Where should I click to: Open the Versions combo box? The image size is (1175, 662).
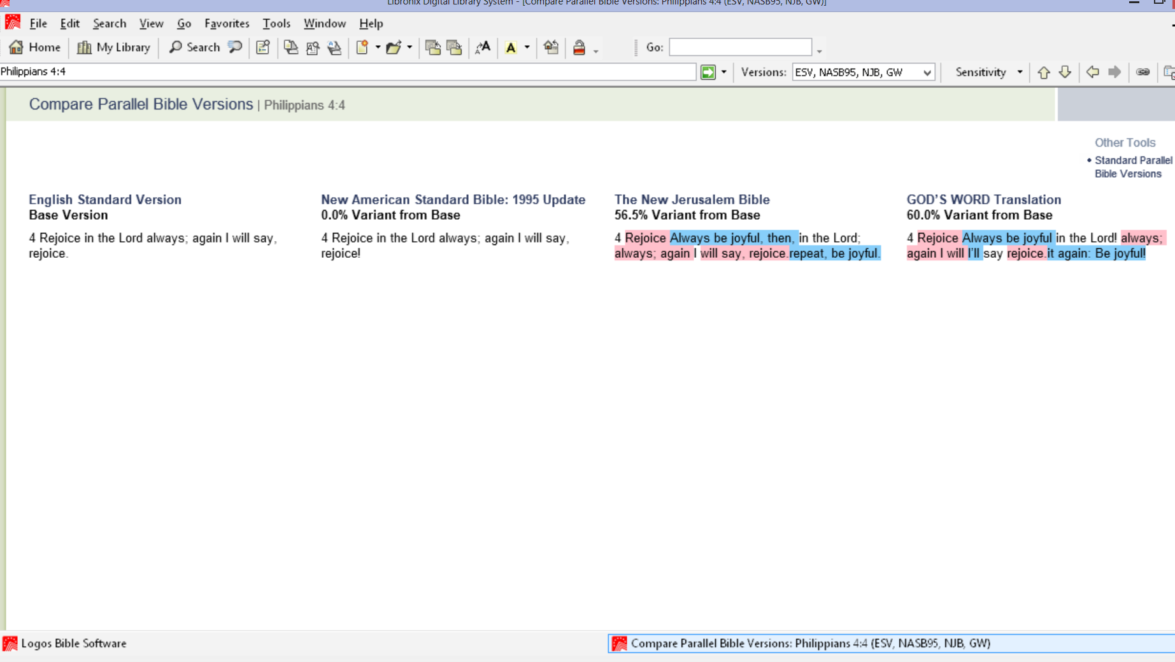tap(863, 72)
